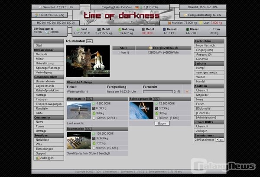Viewport: 260px width, 177px height.
Task: Open Eingang (0/0) inbox
Action: point(209,50)
